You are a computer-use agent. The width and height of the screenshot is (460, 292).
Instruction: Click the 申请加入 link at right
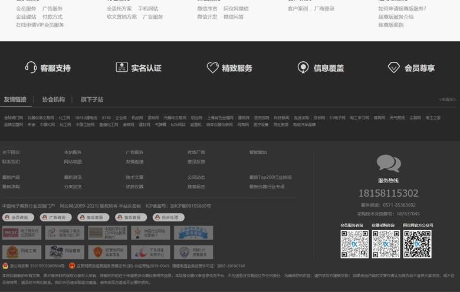[448, 99]
